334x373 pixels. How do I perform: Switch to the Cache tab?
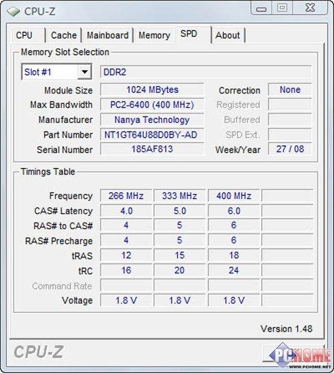pos(63,35)
